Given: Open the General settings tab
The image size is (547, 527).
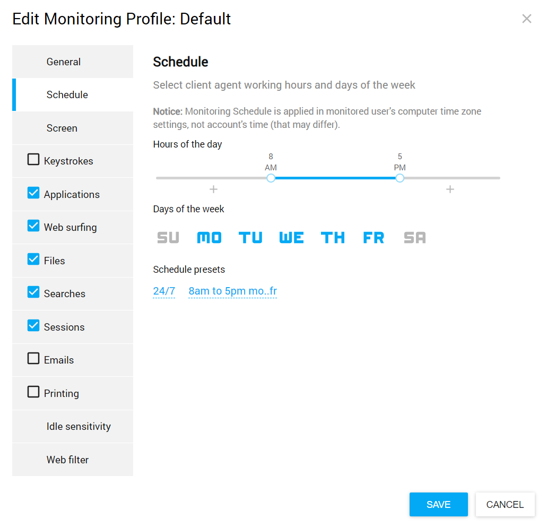Looking at the screenshot, I should coord(64,62).
